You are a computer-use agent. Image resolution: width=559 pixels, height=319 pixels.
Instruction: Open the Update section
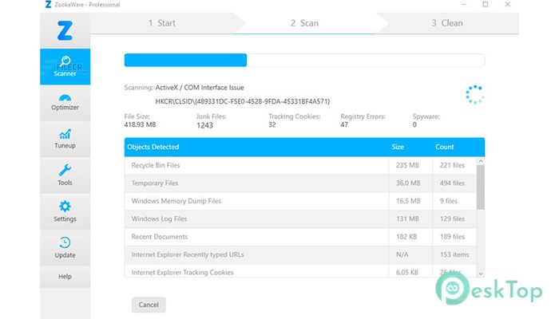pyautogui.click(x=65, y=248)
